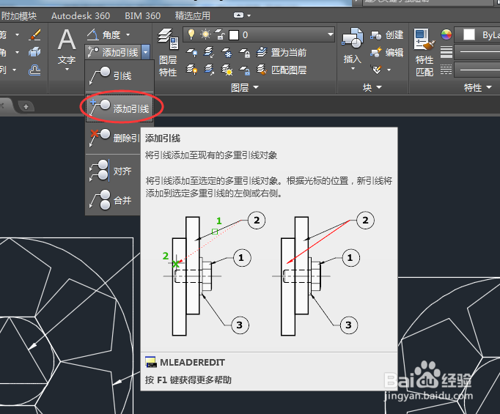Viewport: 500px width, 414px height.
Task: Open the BIM 360 ribbon tab
Action: (142, 15)
